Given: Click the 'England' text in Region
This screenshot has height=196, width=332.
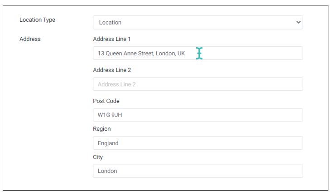Looking at the screenshot, I should [x=108, y=143].
